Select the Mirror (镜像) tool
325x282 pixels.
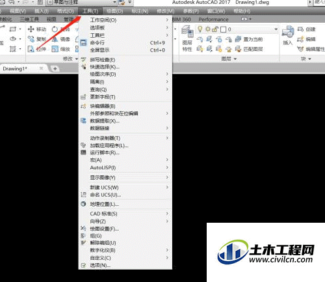pos(61,39)
